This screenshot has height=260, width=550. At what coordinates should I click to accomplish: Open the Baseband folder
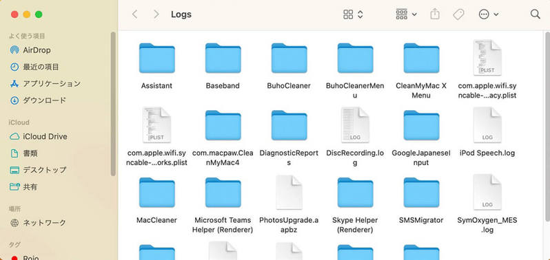pos(223,58)
